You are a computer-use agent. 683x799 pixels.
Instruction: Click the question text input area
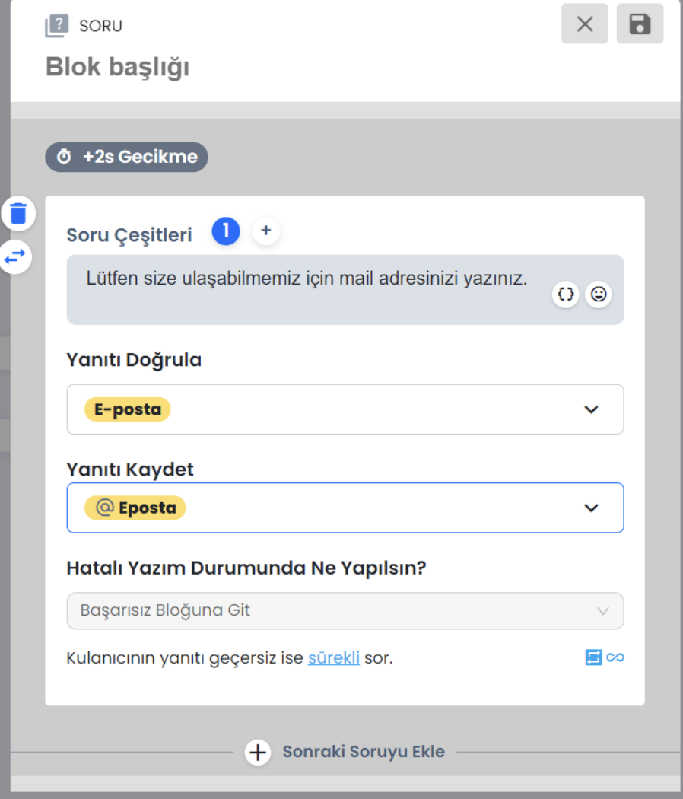(x=345, y=289)
